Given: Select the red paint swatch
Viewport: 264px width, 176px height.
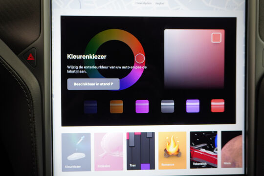Looking at the screenshot, I should 218,106.
